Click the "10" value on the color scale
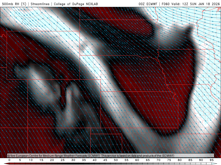This screenshot has width=221, height=165. point(31,160)
